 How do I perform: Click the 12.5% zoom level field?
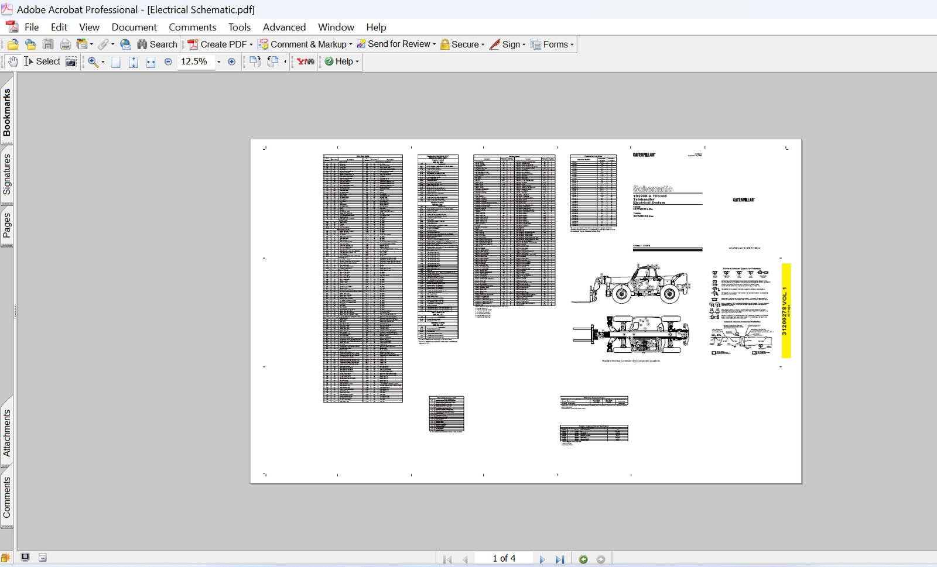[x=196, y=61]
